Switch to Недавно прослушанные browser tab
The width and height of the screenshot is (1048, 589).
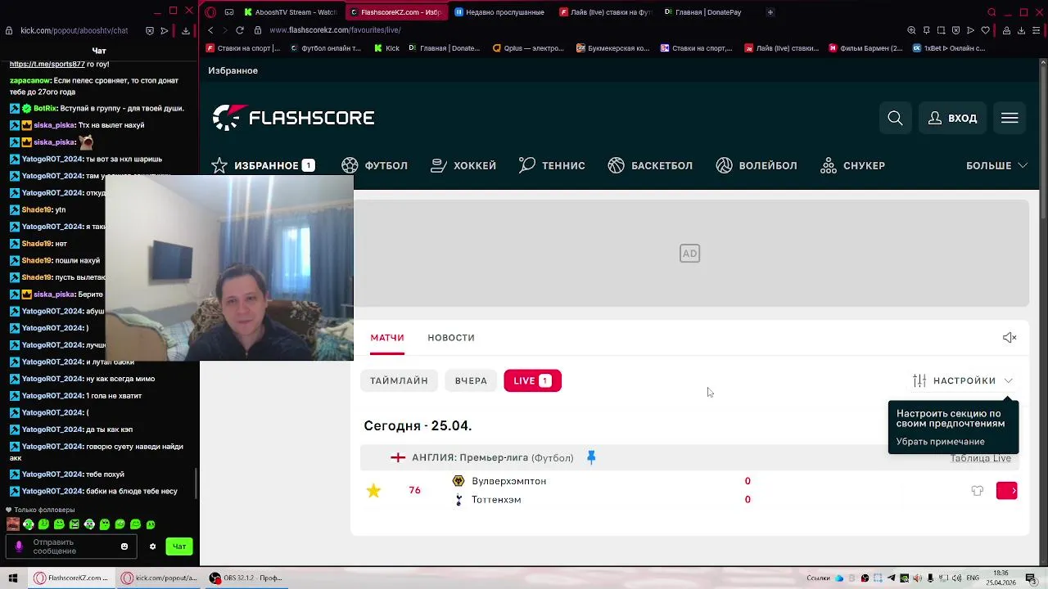499,12
